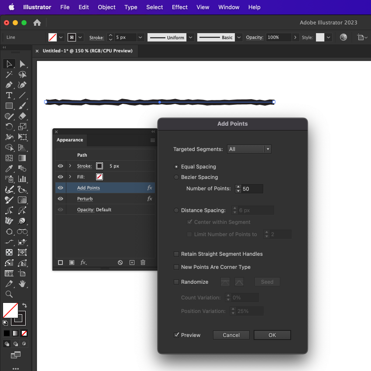Viewport: 371px width, 371px height.
Task: Open the Window menu
Action: pos(229,7)
